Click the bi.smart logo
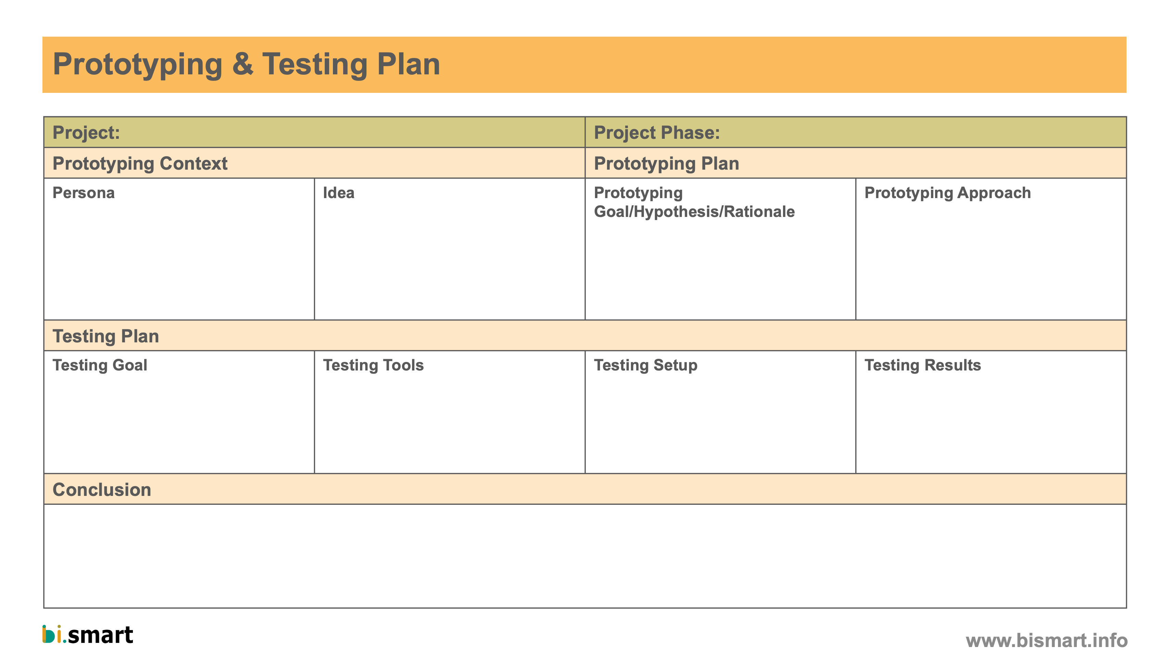The height and width of the screenshot is (658, 1169). (x=88, y=634)
